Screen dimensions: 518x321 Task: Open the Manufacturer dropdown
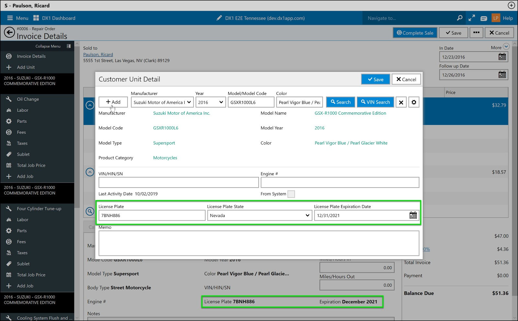pyautogui.click(x=162, y=102)
